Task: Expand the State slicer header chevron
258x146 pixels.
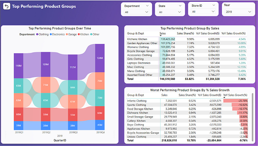Action: click(180, 6)
